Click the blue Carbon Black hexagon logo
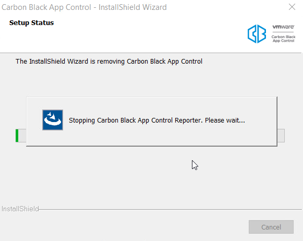The image size is (303, 241). tap(257, 34)
